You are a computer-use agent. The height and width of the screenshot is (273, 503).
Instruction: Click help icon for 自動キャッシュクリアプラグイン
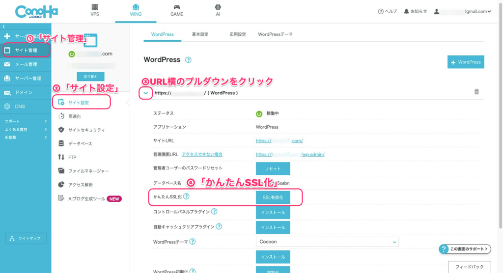tap(219, 227)
